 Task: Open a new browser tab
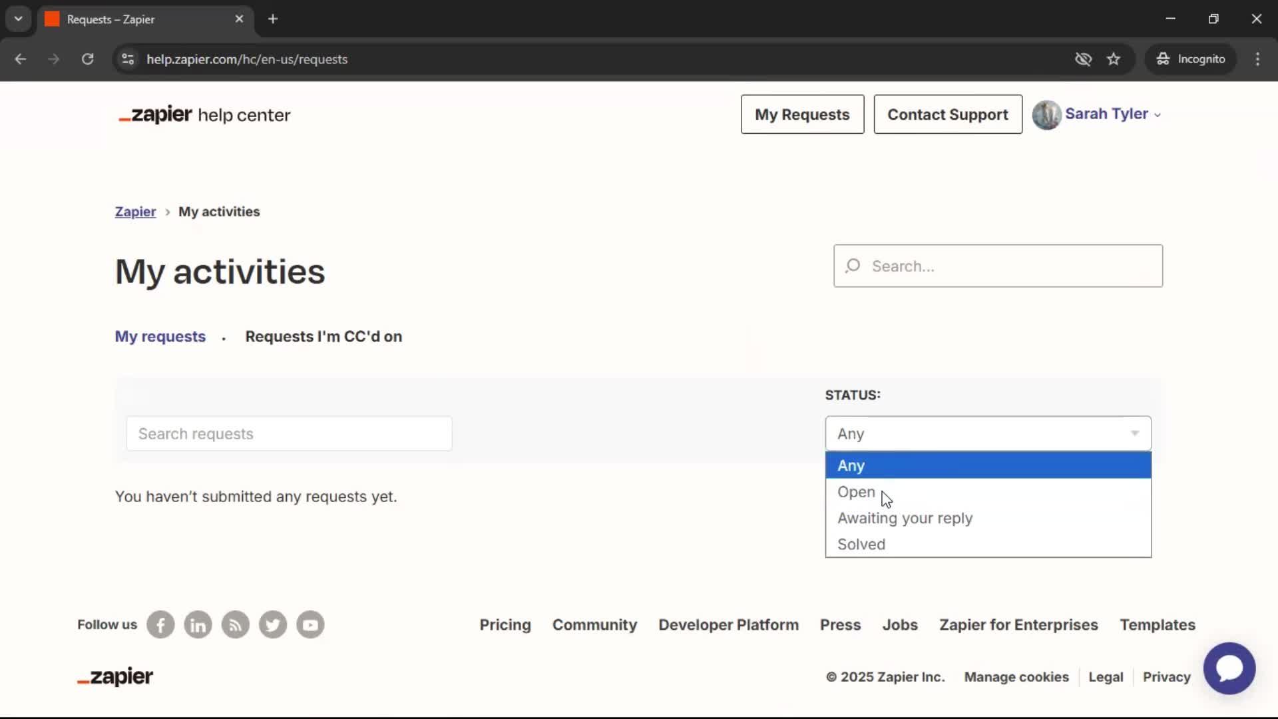coord(273,19)
